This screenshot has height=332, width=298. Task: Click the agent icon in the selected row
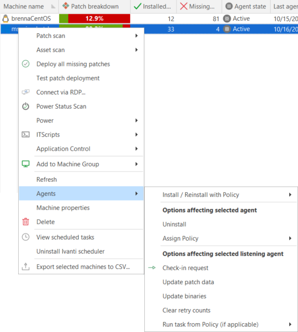pos(227,29)
